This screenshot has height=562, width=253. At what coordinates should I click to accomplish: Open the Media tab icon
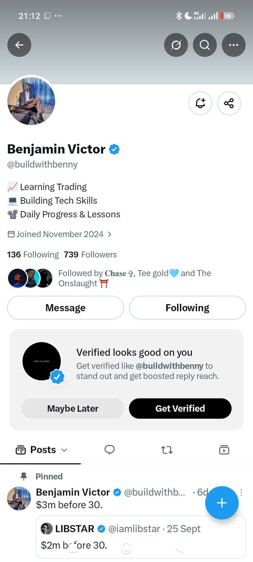click(x=224, y=450)
